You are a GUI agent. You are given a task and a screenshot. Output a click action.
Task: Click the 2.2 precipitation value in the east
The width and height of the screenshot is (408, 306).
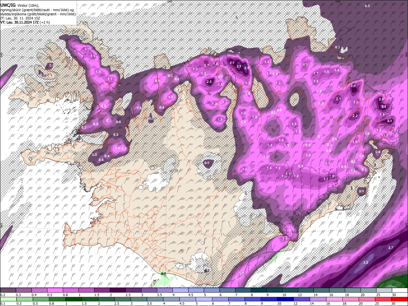355,116
